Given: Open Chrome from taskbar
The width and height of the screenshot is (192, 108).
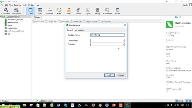Looking at the screenshot, I should coord(100,105).
